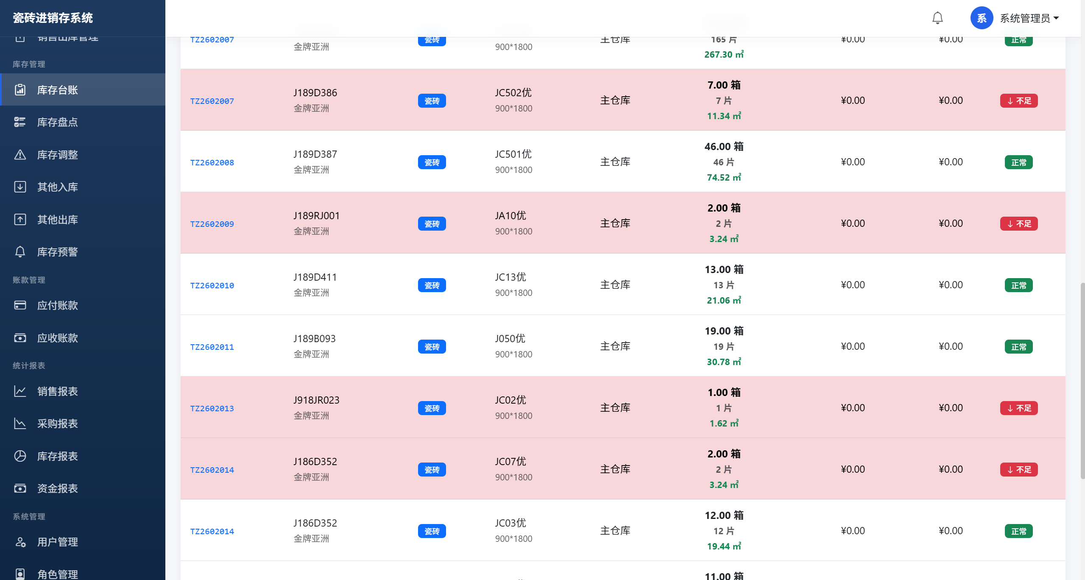1085x580 pixels.
Task: Click 瓷砖 tag in J189D387 row
Action: [x=432, y=162]
